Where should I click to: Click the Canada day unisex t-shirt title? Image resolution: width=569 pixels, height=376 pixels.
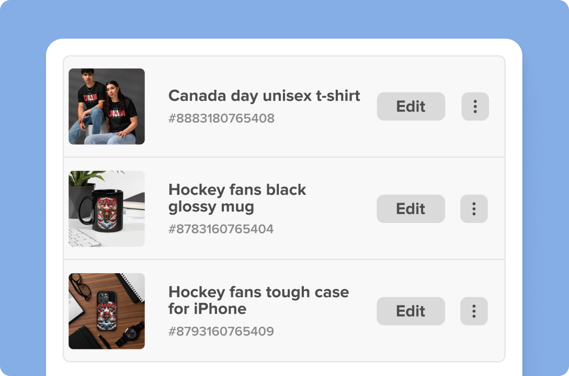coord(264,96)
